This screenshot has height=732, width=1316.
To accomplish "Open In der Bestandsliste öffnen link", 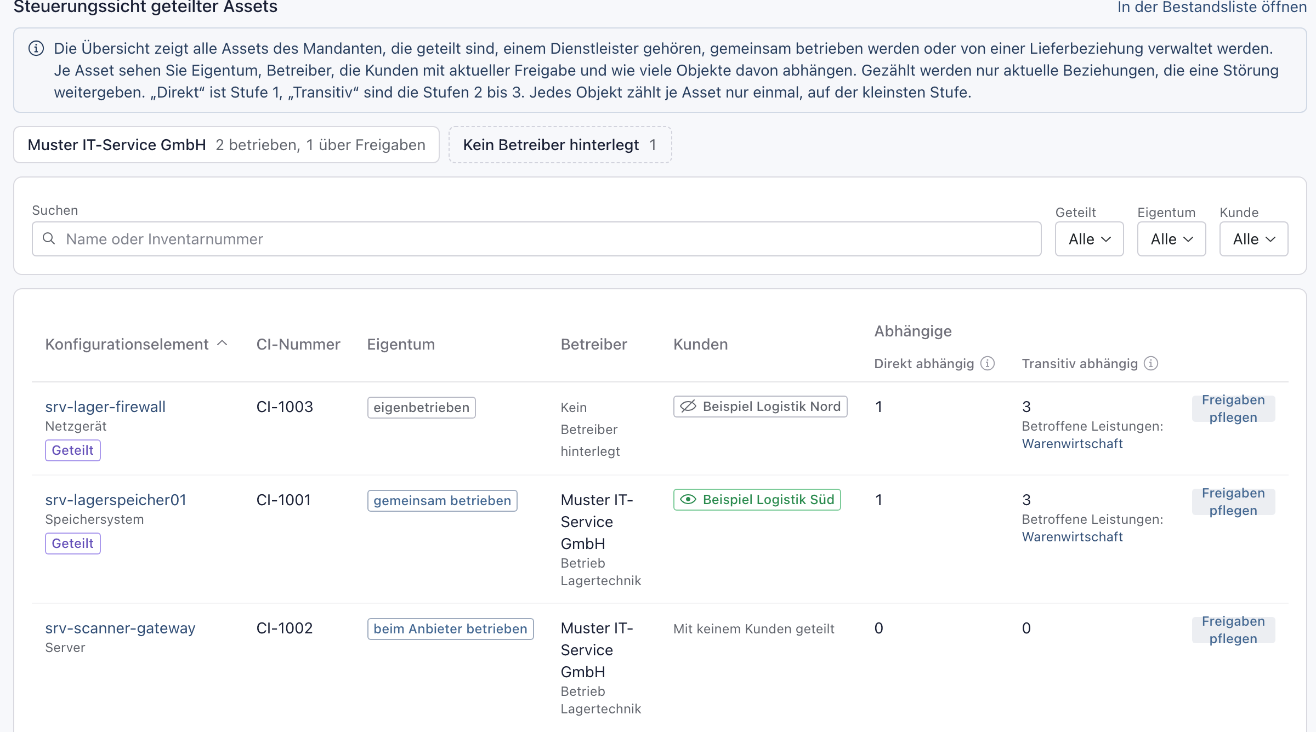I will coord(1212,8).
